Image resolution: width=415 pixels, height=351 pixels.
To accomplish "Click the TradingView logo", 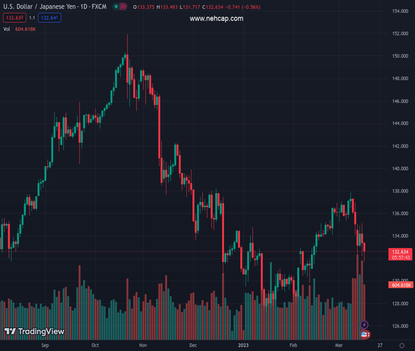I will point(34,332).
